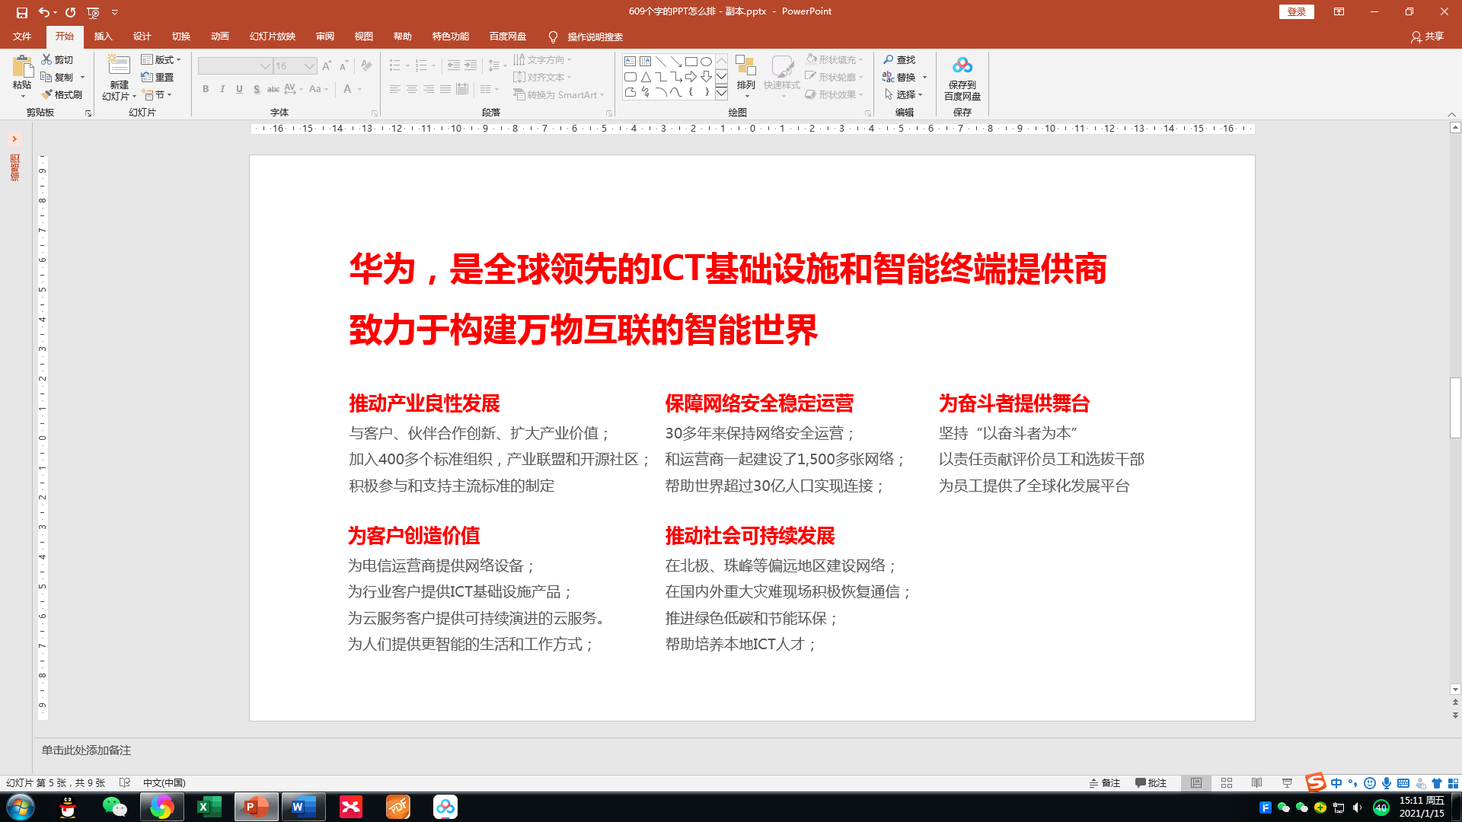Toggle align text right
Screen dimensions: 1462x822
pyautogui.click(x=429, y=89)
